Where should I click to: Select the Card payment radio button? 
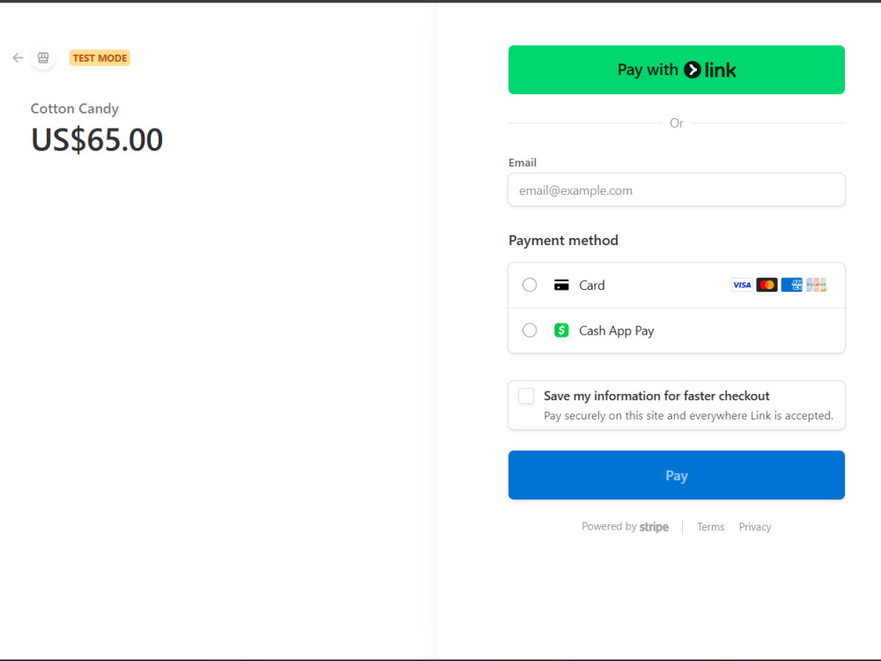pyautogui.click(x=529, y=285)
